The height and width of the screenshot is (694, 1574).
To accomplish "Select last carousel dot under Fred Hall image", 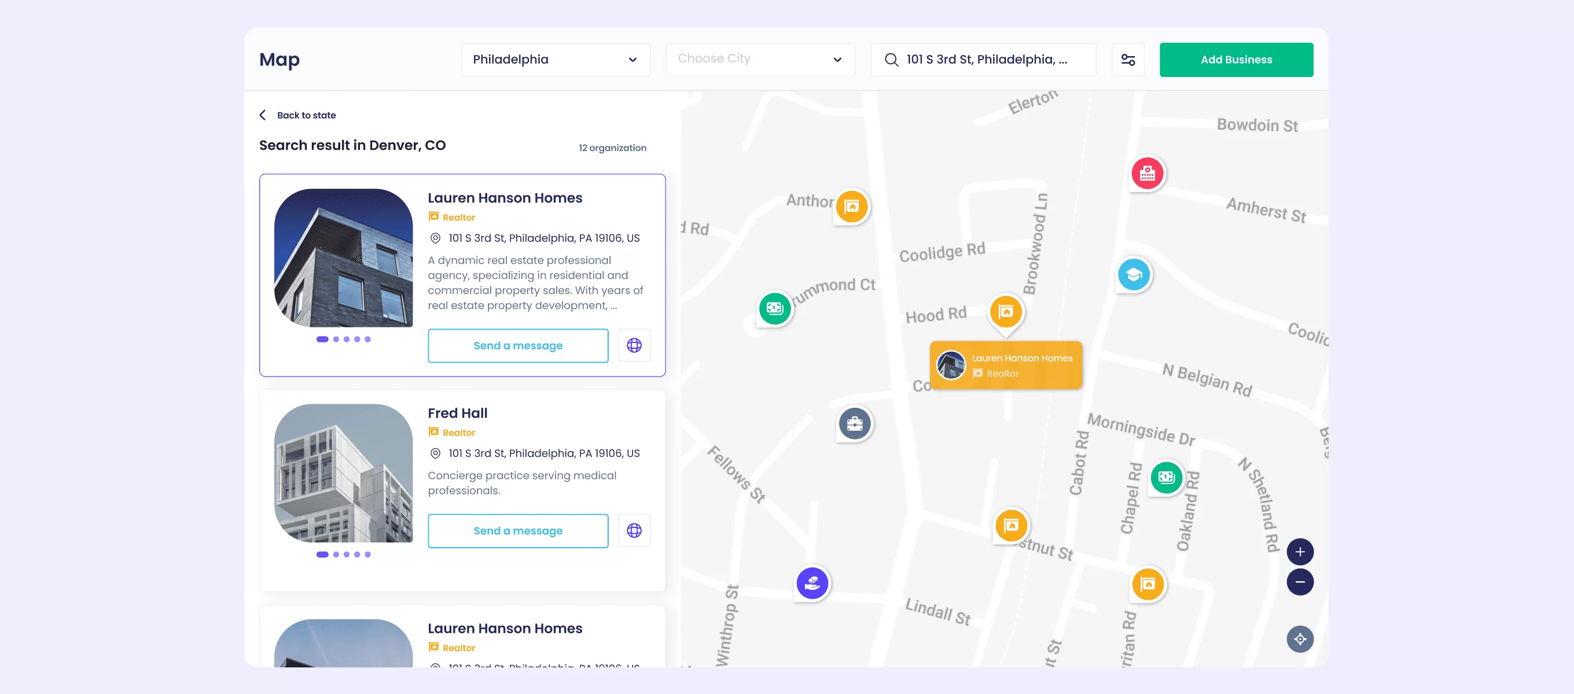I will click(x=368, y=555).
